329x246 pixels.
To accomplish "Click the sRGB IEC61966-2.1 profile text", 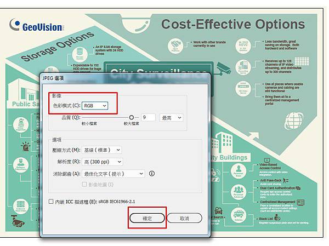I will (x=117, y=202).
